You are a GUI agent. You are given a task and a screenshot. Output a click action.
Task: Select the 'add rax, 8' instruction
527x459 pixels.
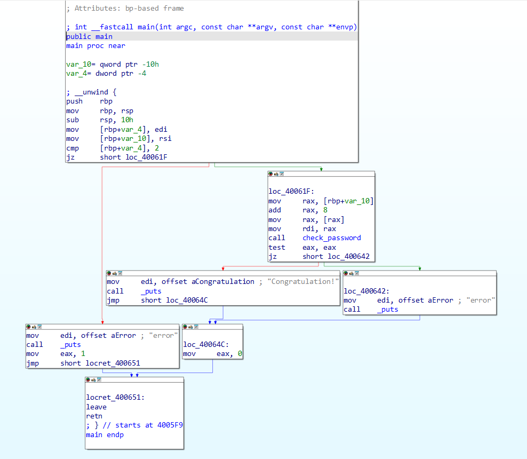298,210
